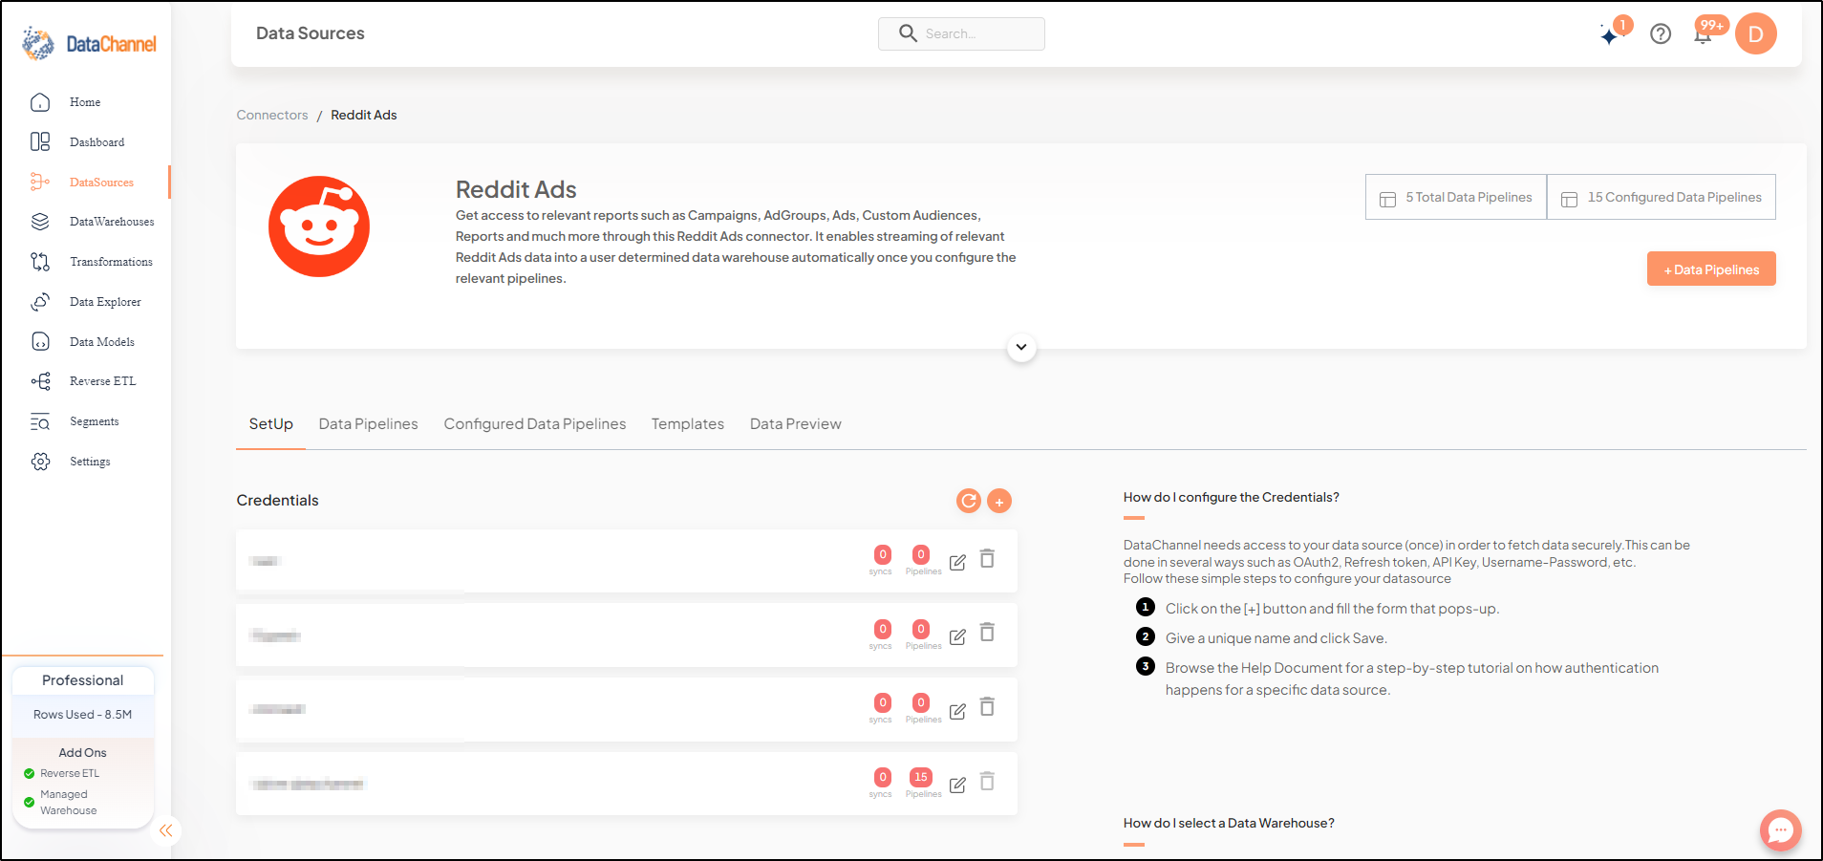Click the Professional plan label

pos(83,680)
